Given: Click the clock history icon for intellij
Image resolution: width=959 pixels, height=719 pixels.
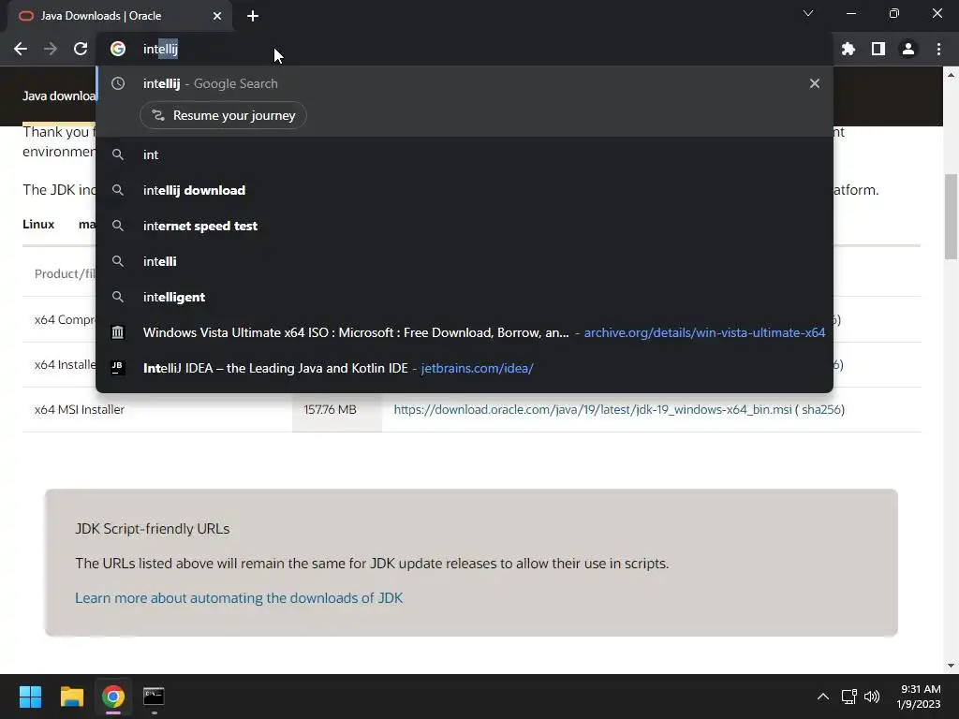Looking at the screenshot, I should pos(118,83).
